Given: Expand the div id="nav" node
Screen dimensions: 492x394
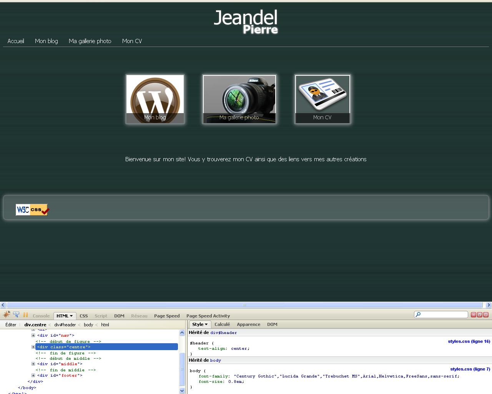Looking at the screenshot, I should pos(33,335).
